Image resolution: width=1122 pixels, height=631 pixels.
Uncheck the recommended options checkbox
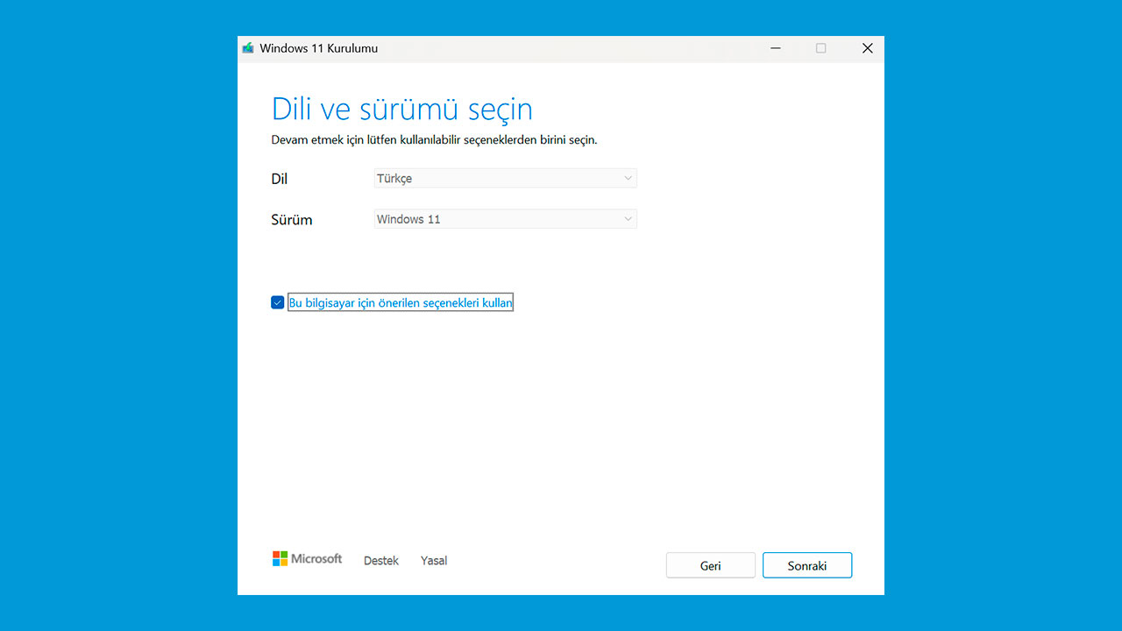pyautogui.click(x=277, y=301)
